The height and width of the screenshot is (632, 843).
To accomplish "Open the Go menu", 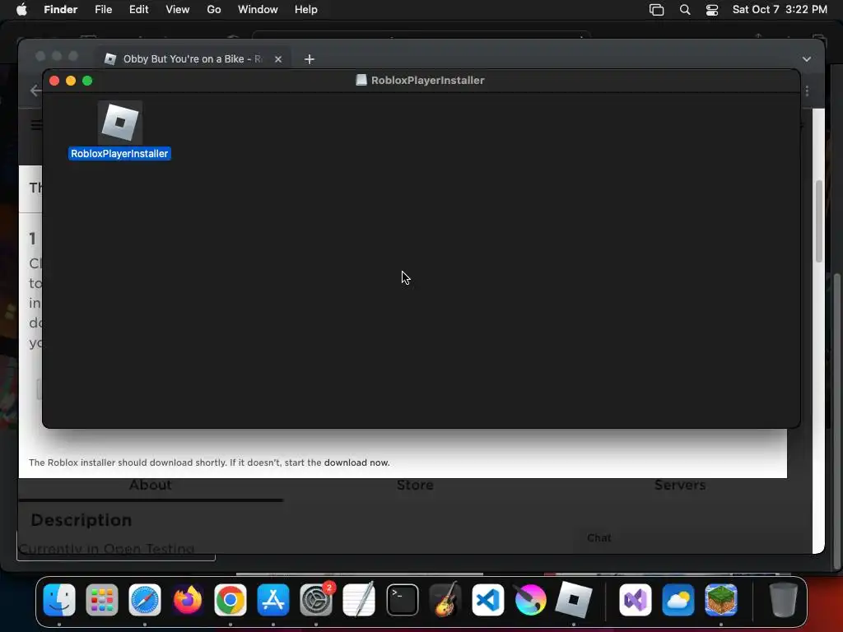I will (214, 10).
